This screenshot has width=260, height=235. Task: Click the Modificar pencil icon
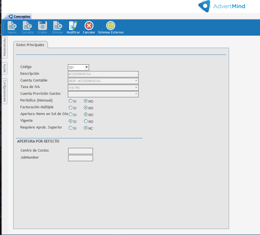click(x=73, y=25)
